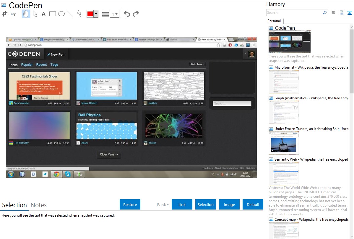Click the sidebar vertical scrollbar
Screen dimensions: 354x239
[352, 61]
